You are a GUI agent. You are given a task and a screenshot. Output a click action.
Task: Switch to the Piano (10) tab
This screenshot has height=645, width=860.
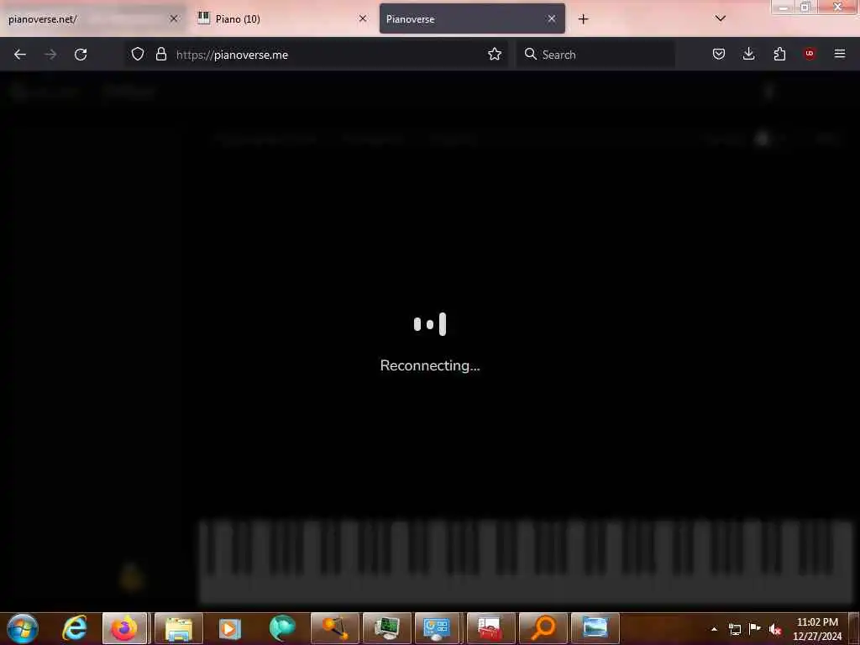click(282, 19)
